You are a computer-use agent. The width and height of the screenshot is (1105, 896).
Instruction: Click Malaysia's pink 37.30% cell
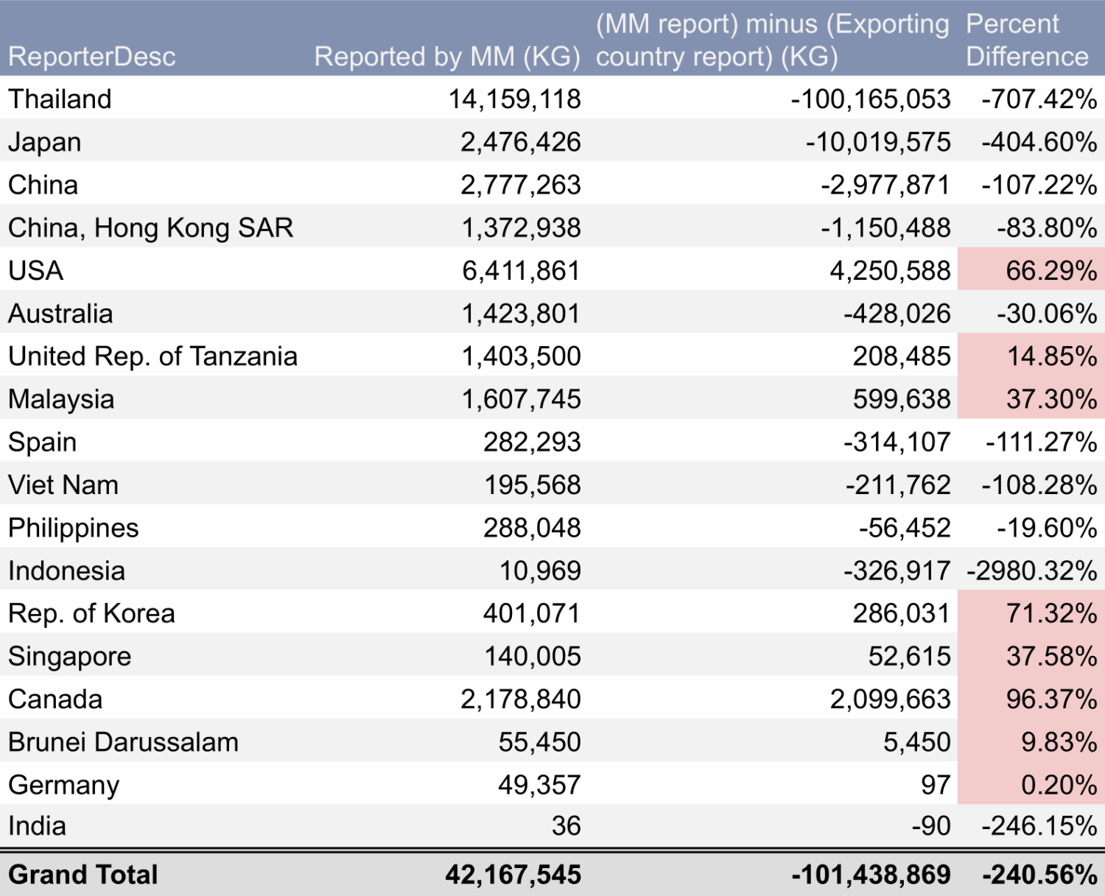(1050, 399)
